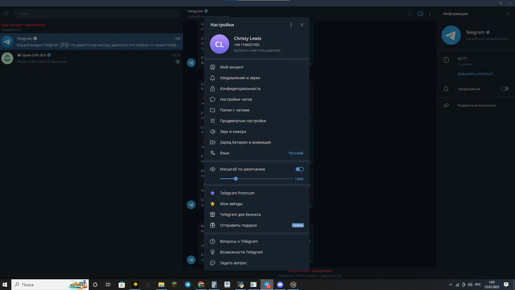This screenshot has width=515, height=290.
Task: Toggle Уведомления switch in info panel
Action: 505,89
